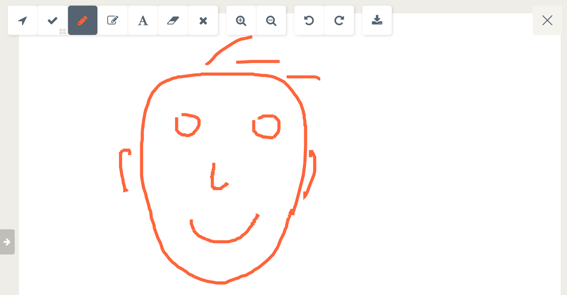The image size is (567, 295).
Task: Select the edit note tool
Action: pyautogui.click(x=113, y=20)
